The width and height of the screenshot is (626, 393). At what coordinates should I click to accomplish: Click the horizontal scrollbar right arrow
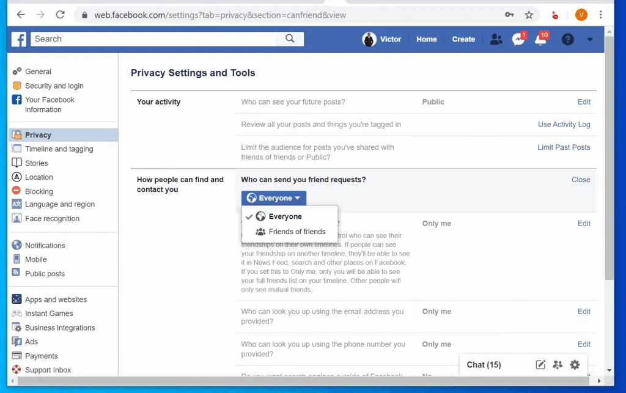coord(599,381)
